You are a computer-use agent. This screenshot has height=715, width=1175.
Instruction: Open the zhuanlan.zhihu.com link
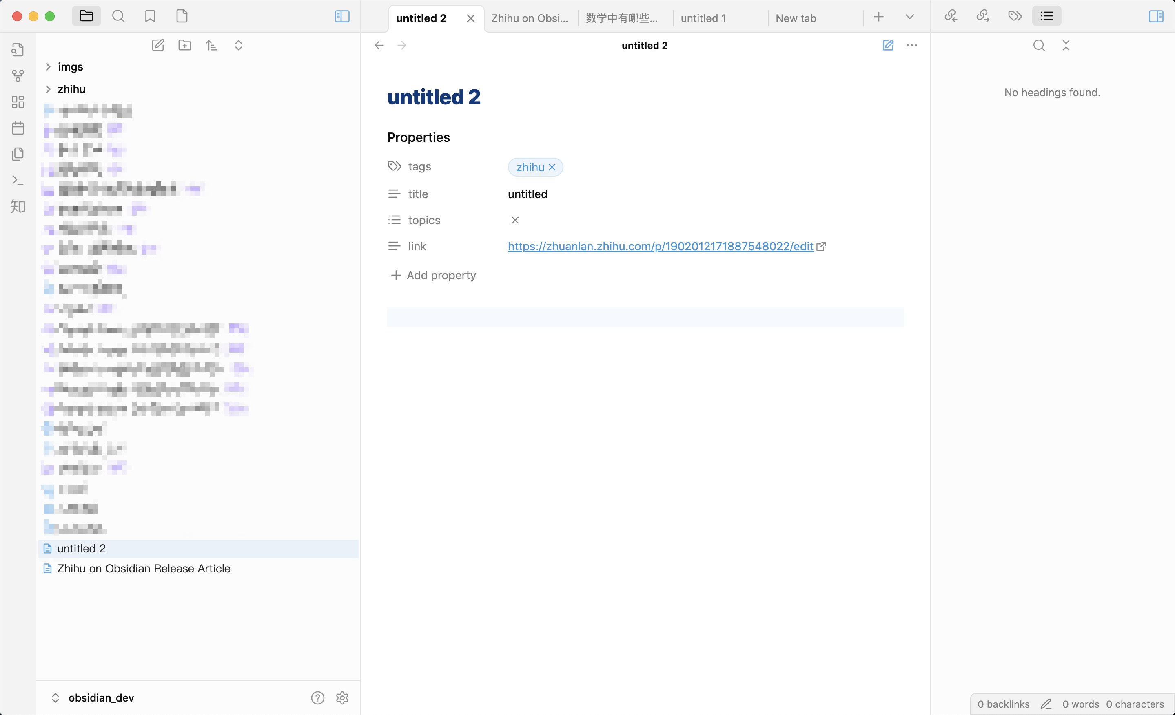[660, 246]
